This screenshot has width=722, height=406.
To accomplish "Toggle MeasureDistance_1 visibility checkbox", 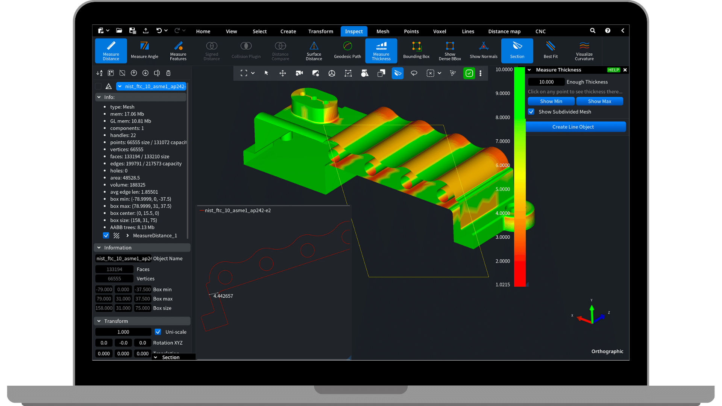I will click(106, 236).
